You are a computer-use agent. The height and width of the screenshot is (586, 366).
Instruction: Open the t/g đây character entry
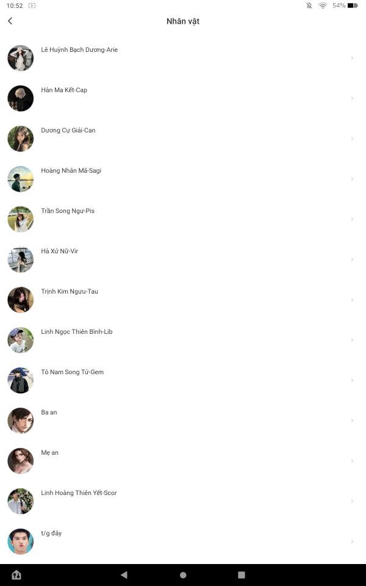pos(183,541)
